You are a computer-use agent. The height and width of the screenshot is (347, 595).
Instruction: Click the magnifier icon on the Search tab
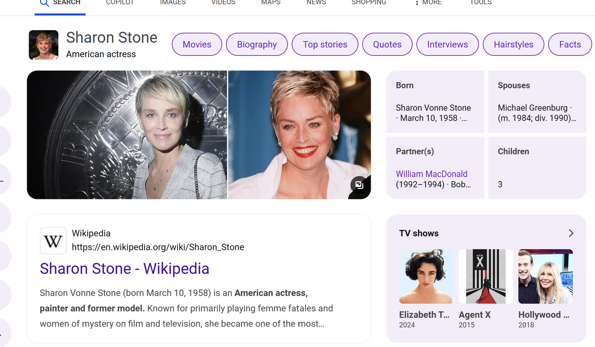[x=44, y=3]
